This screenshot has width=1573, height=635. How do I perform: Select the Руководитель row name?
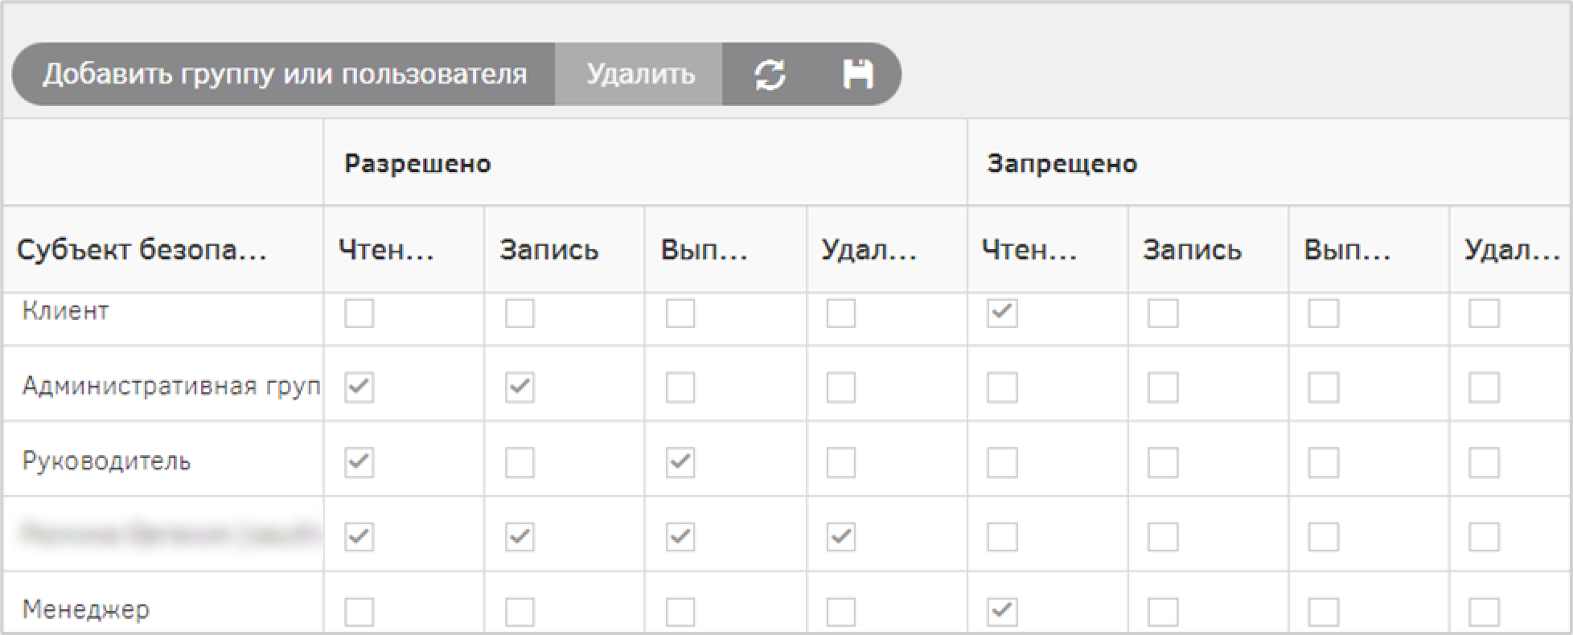click(x=106, y=462)
